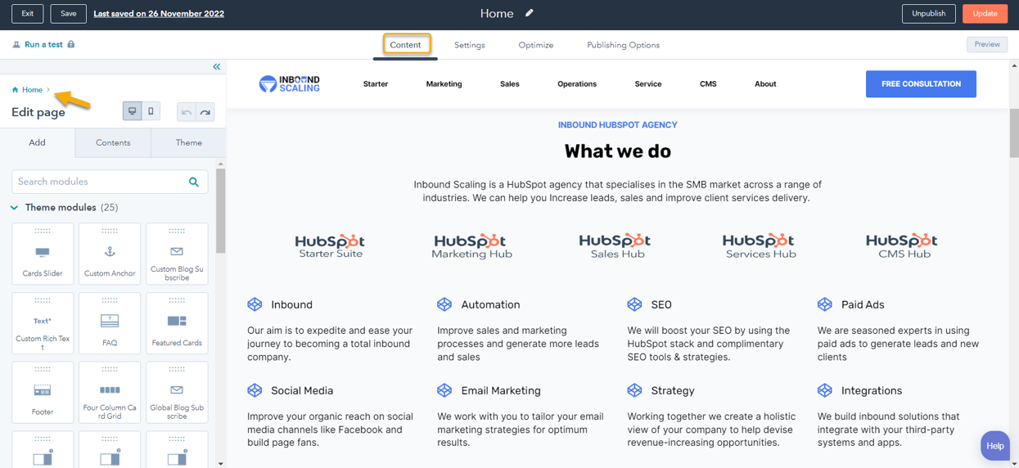The height and width of the screenshot is (468, 1019).
Task: Select the Custom Anchor module
Action: click(x=110, y=254)
